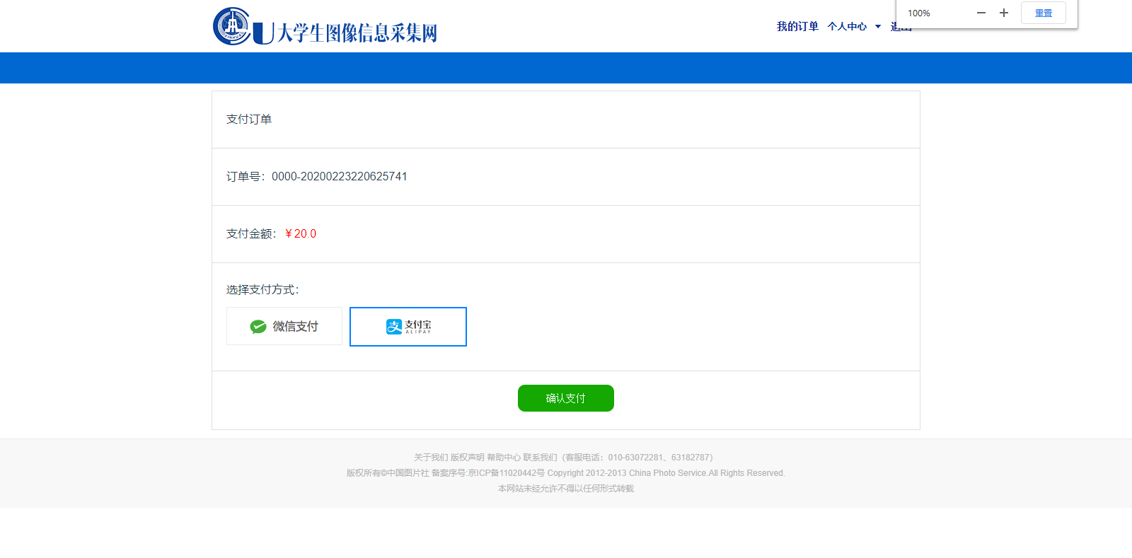Click the WeChat green bubble icon
This screenshot has width=1132, height=558.
point(258,326)
